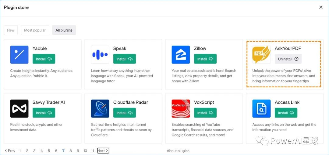
Task: Click the AskYourPDF plugin title
Action: click(288, 48)
